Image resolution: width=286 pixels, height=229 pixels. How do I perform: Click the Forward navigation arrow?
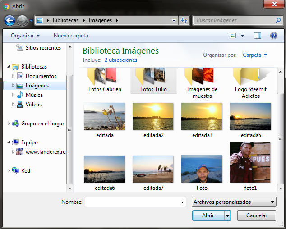click(22, 20)
